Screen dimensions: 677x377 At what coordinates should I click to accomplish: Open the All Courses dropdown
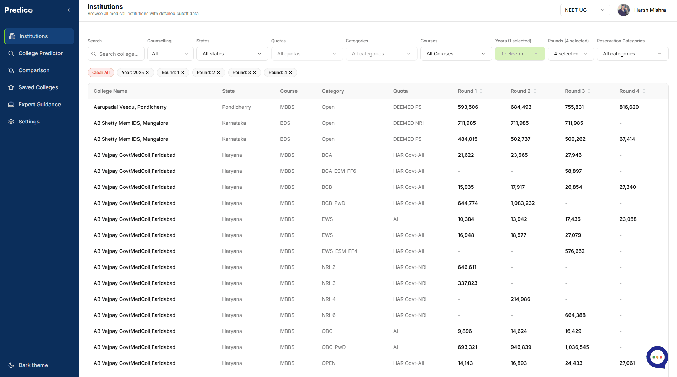click(x=456, y=54)
